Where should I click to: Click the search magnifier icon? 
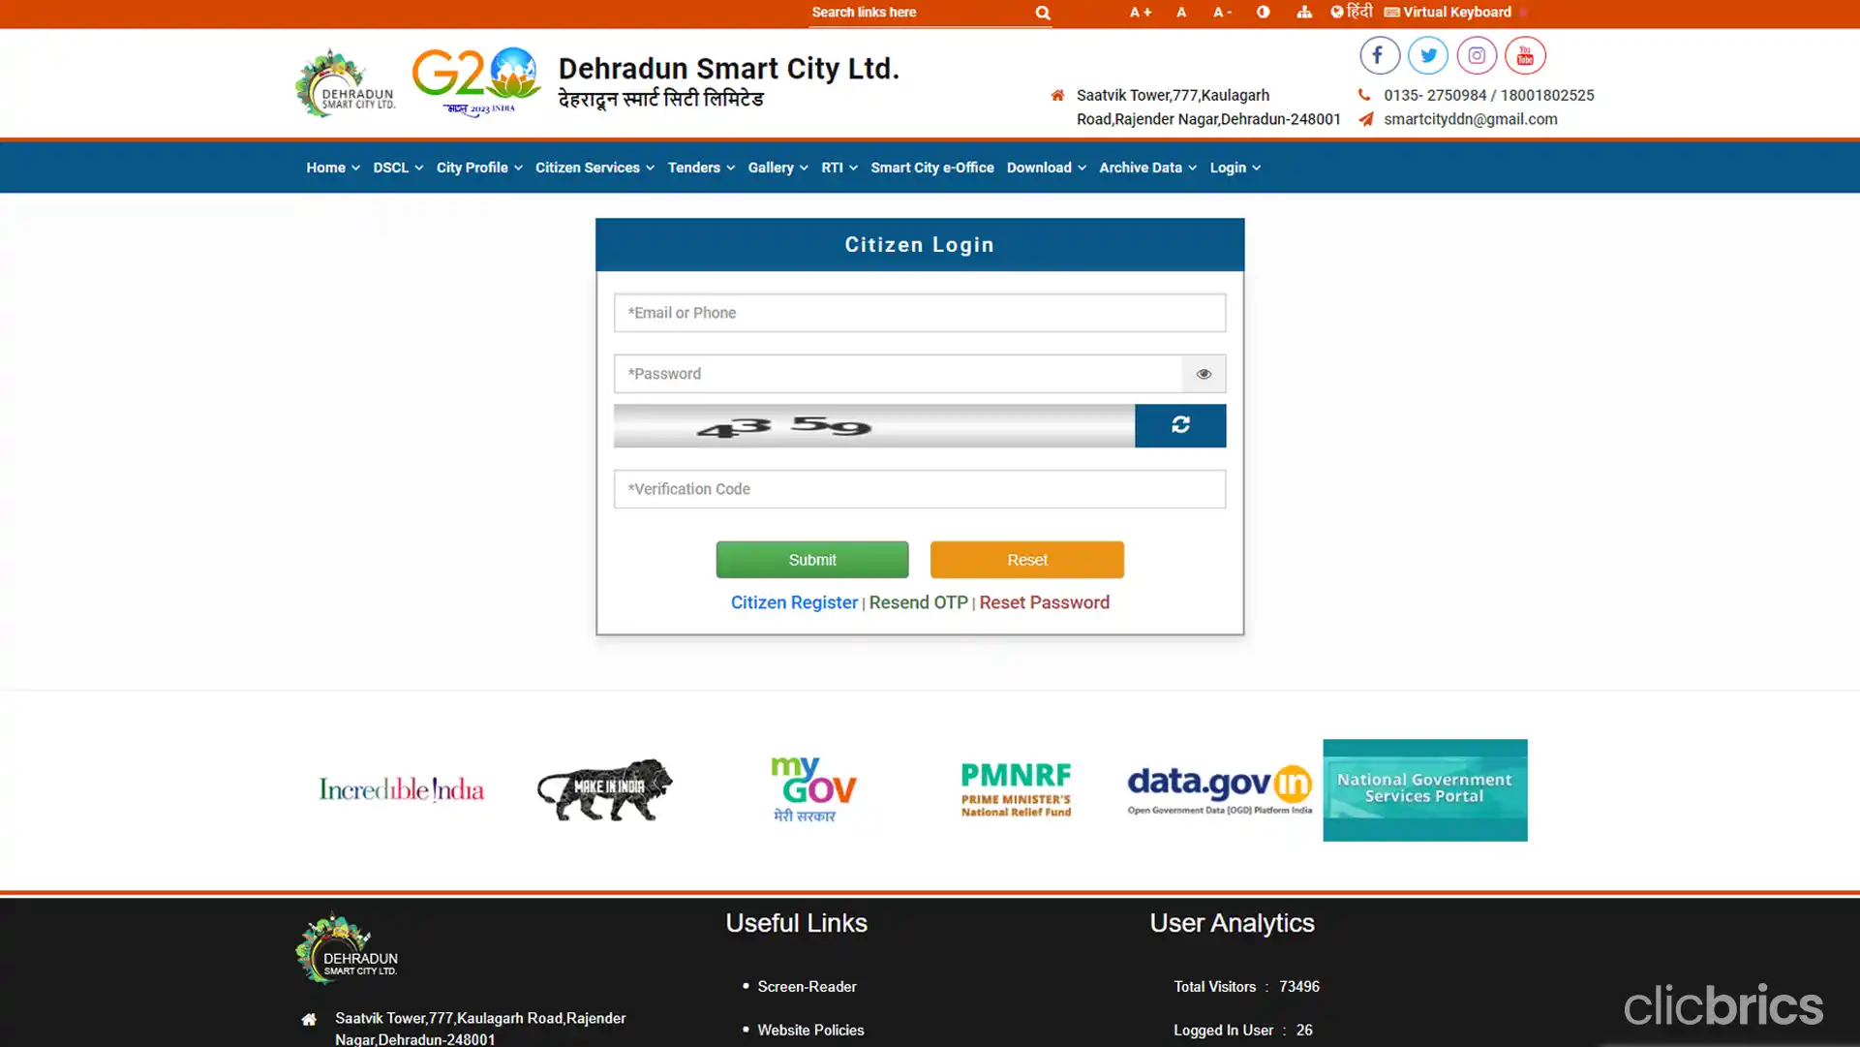[1043, 13]
